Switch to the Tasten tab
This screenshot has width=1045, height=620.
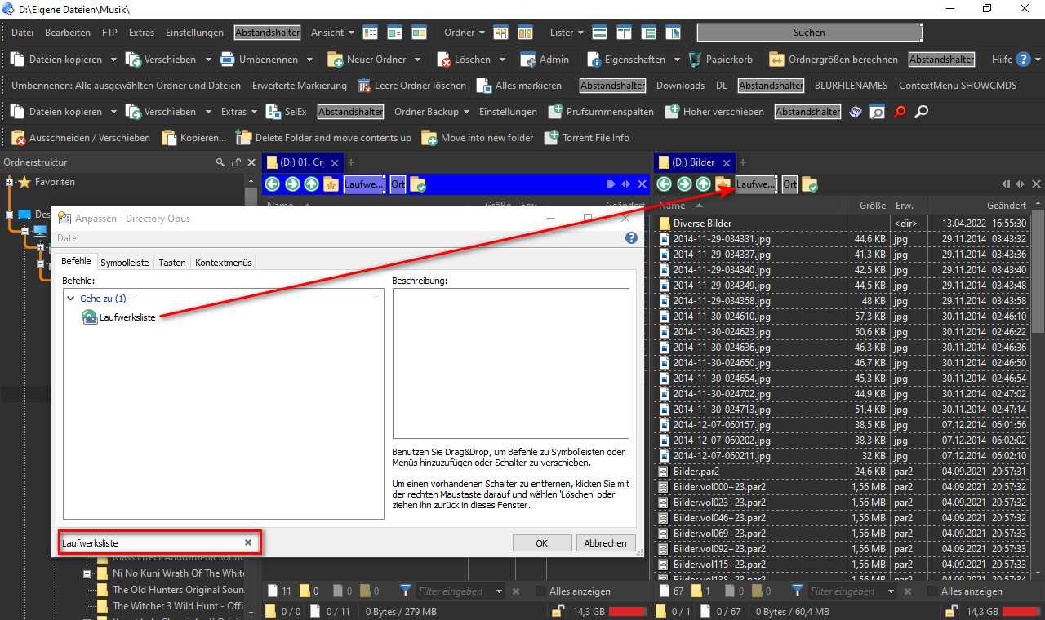tap(172, 263)
